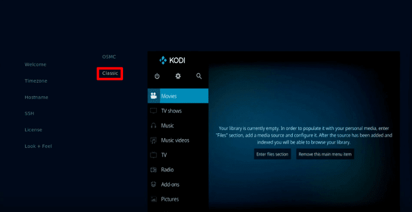
Task: Click the Kodi logo icon
Action: 163,60
